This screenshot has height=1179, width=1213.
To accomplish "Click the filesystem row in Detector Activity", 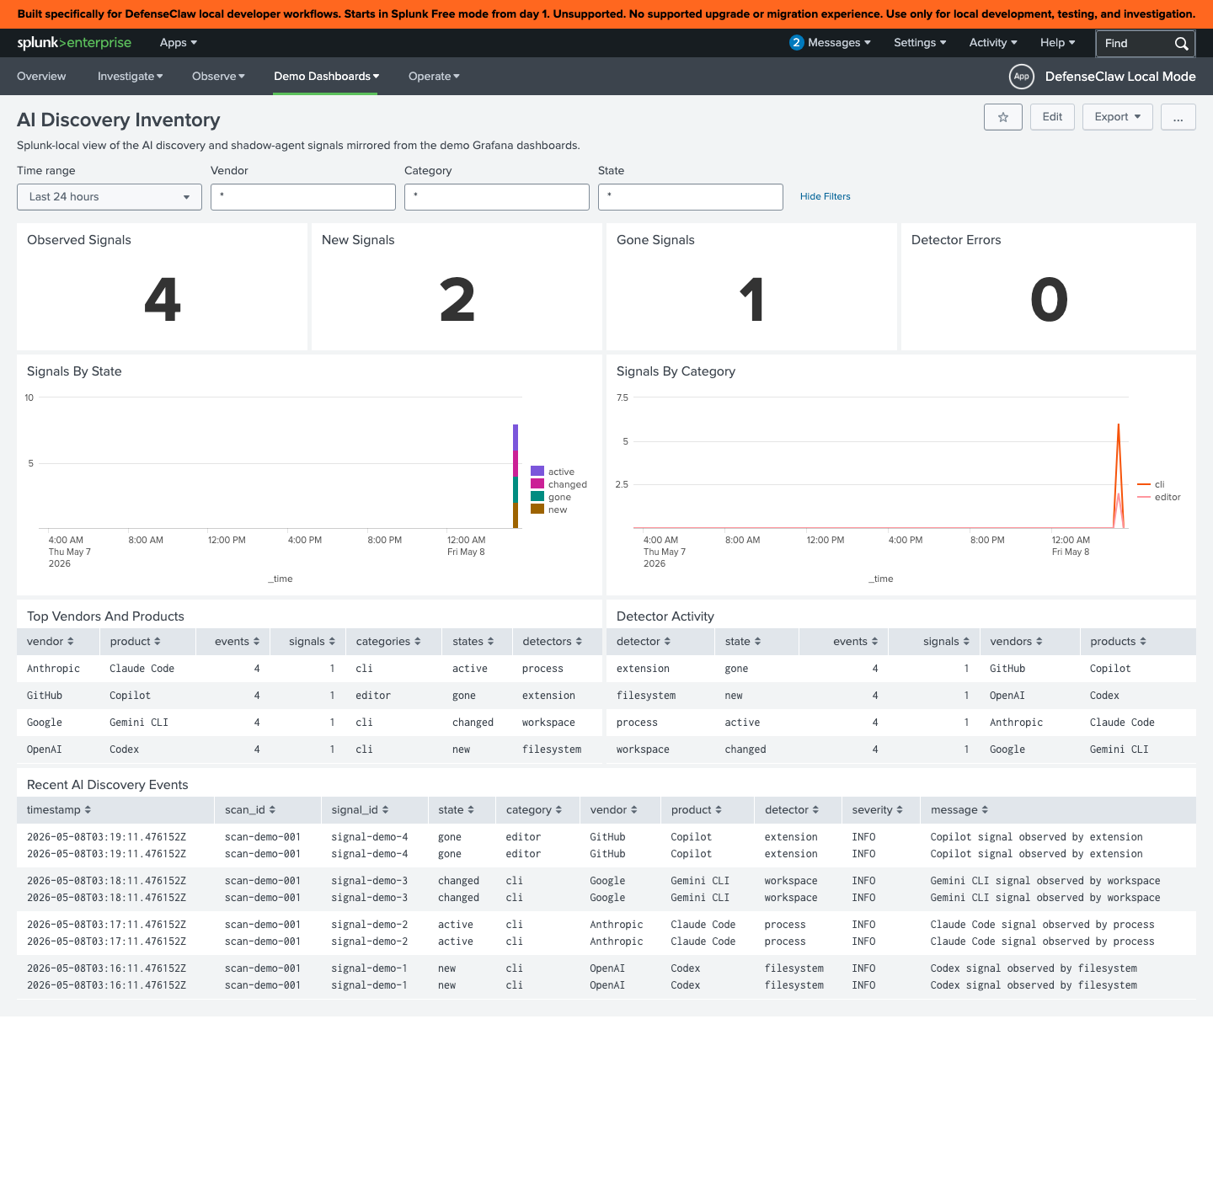I will (x=901, y=696).
